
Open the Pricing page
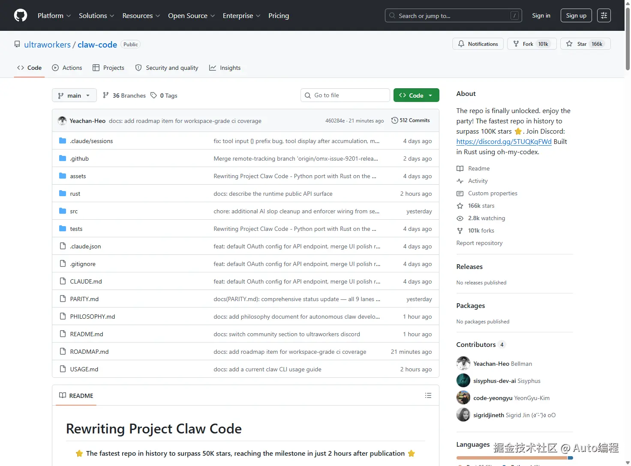pyautogui.click(x=279, y=15)
